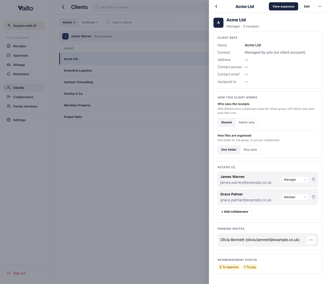This screenshot has height=284, width=327.
Task: Click the Acquire with AI sparkle icon
Action: point(9,26)
